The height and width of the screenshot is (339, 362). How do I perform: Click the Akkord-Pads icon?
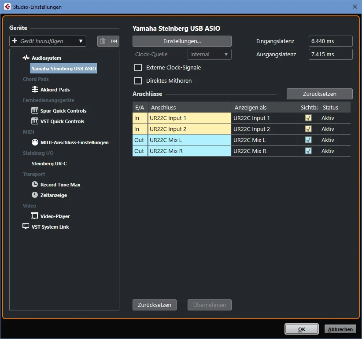[35, 89]
